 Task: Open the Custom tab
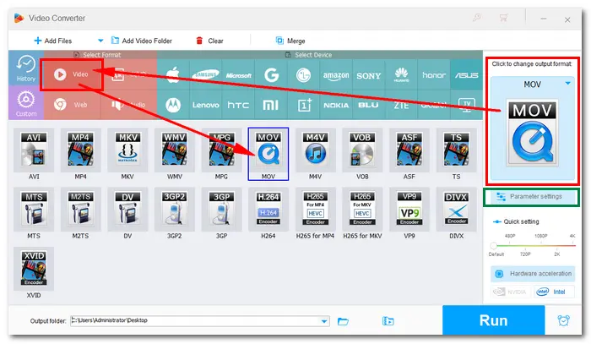(26, 103)
